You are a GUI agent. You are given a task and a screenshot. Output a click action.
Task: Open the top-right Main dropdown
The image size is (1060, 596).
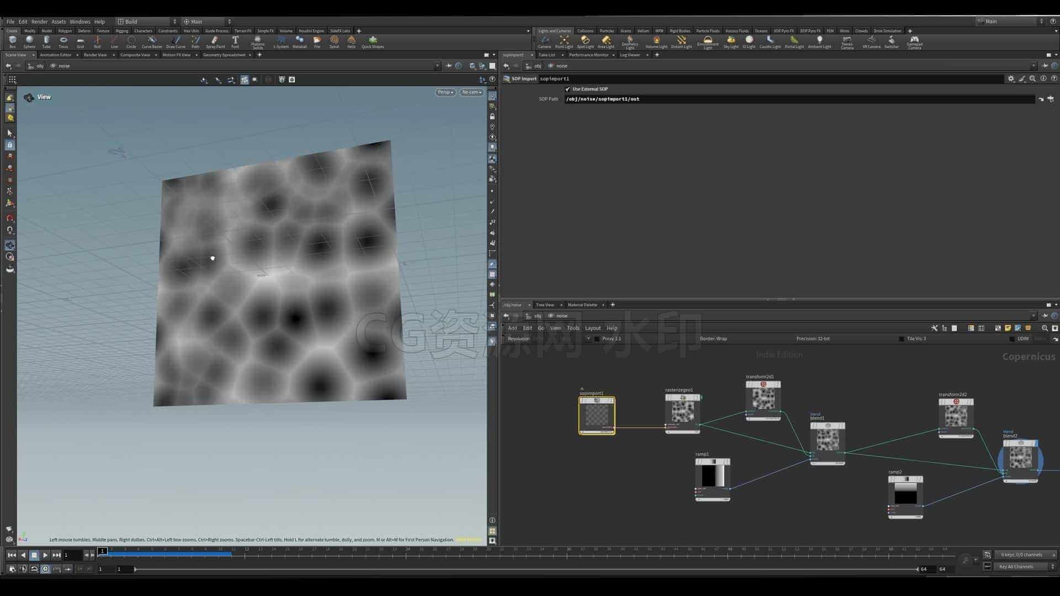click(x=1010, y=22)
